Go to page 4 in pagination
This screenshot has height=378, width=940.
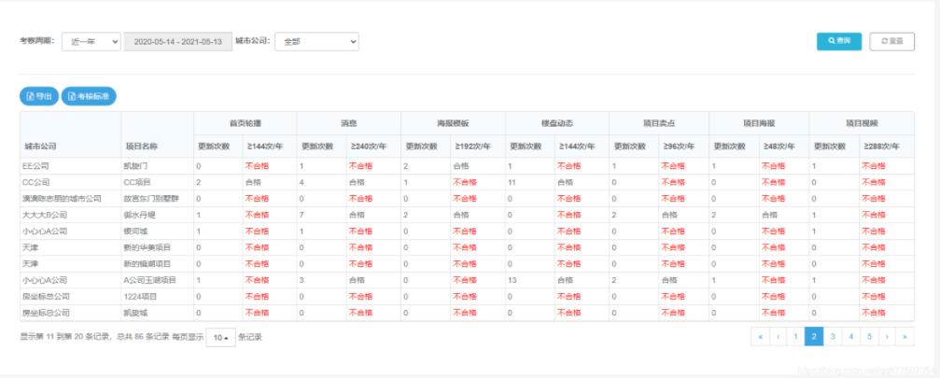850,337
